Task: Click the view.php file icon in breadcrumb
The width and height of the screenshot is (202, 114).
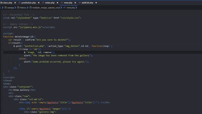Action: pos(64,8)
